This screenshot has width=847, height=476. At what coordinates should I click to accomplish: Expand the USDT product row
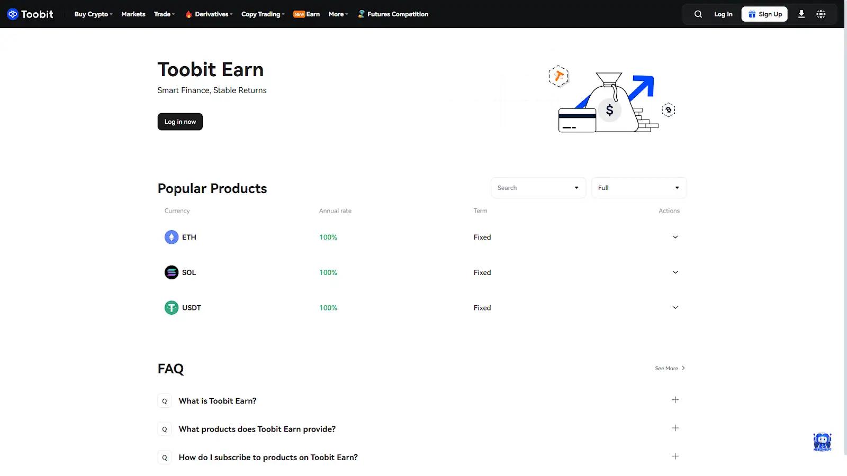(x=675, y=308)
